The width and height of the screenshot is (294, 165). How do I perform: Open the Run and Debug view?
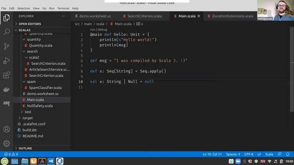(6, 60)
